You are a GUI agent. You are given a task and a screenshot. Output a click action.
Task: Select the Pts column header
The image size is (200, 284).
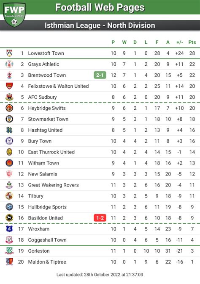[192, 42]
